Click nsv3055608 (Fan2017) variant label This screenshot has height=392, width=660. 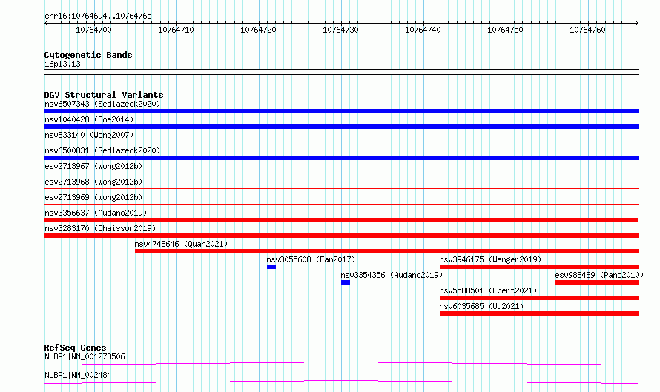(x=311, y=259)
